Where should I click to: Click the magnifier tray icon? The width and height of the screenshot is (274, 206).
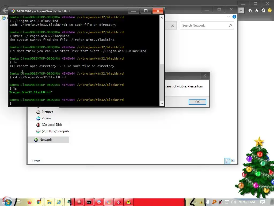coord(214,202)
